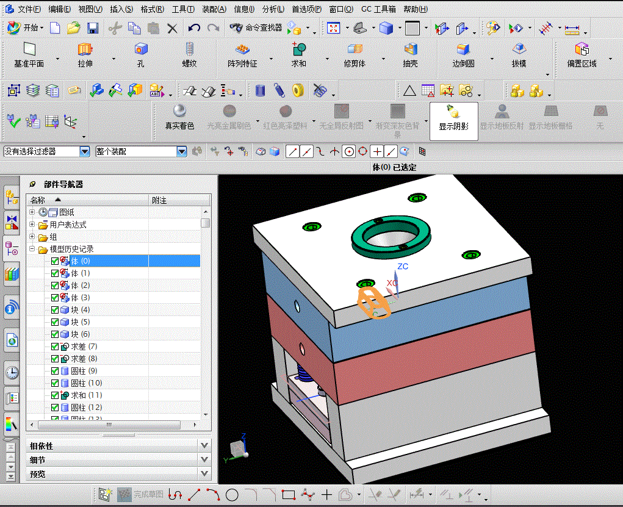Select the Unite (求和) tool
623x507 pixels.
click(x=299, y=56)
